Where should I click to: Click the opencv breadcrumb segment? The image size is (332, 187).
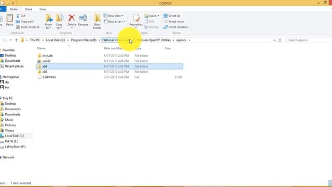(x=182, y=40)
